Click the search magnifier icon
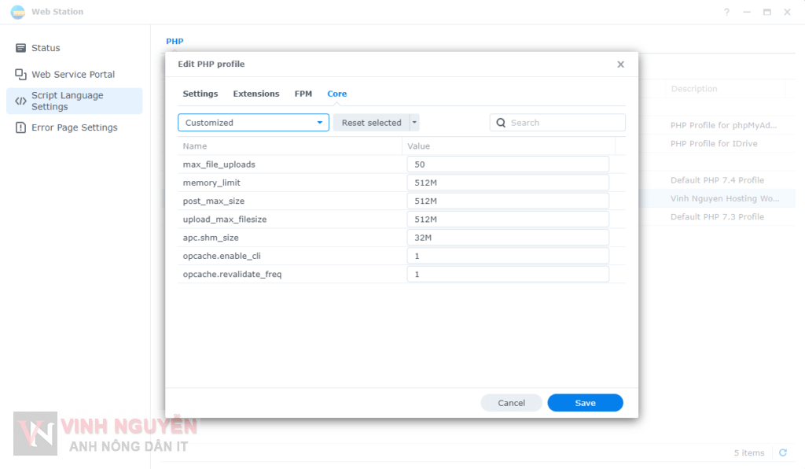This screenshot has width=805, height=469. 502,123
